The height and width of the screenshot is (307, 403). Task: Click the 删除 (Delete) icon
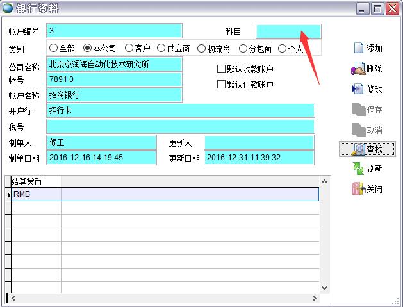[x=358, y=69]
